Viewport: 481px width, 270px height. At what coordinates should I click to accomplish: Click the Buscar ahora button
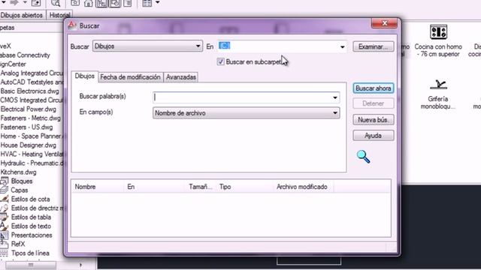pyautogui.click(x=373, y=88)
